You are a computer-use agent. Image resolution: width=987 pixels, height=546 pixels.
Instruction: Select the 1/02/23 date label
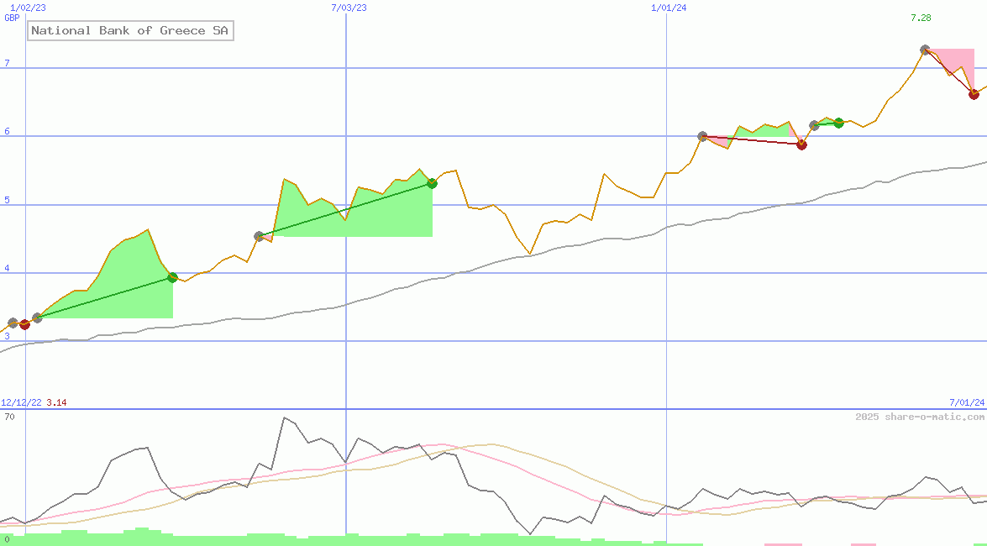tap(28, 8)
